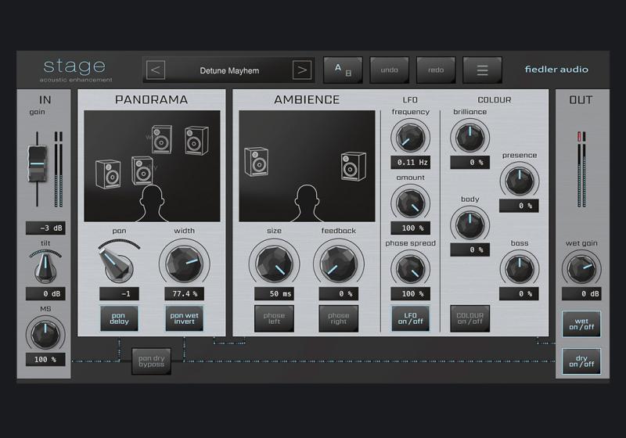Click the MS knob

[x=45, y=333]
